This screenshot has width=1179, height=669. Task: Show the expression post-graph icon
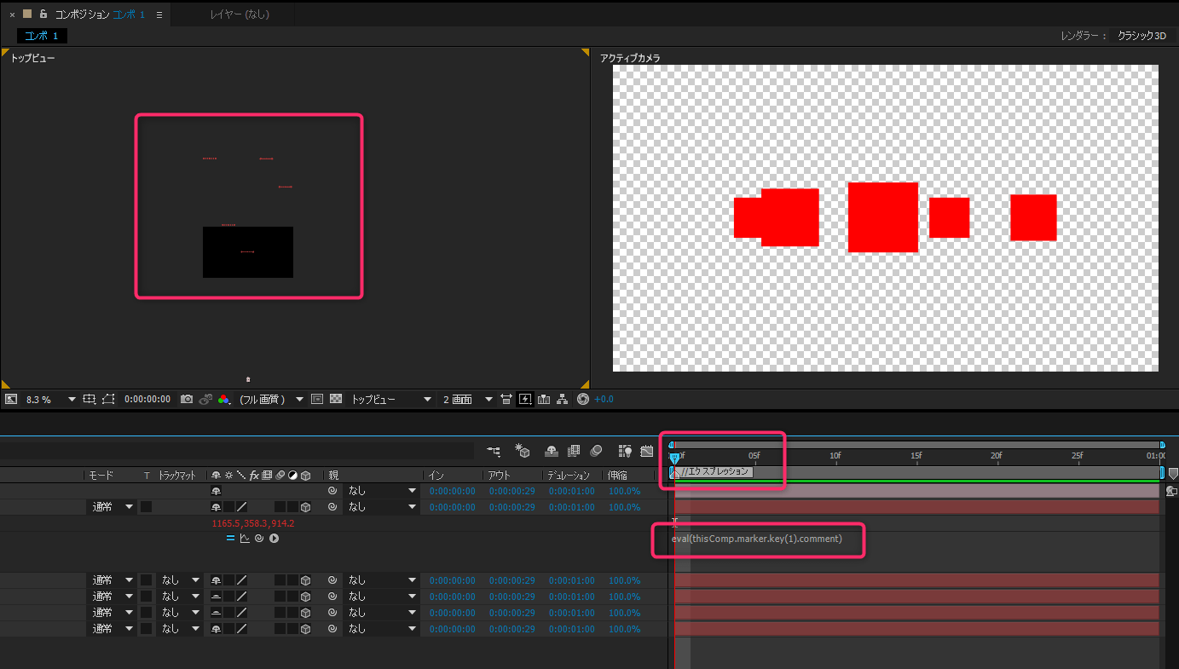pyautogui.click(x=245, y=539)
